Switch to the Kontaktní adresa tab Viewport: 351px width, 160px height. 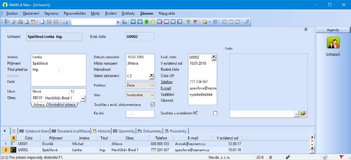[x=62, y=105]
